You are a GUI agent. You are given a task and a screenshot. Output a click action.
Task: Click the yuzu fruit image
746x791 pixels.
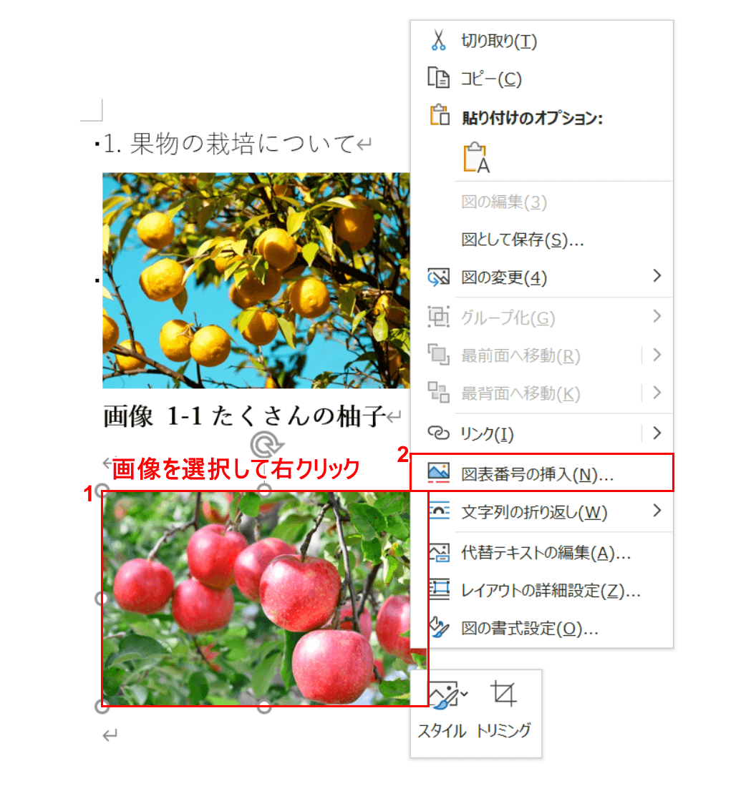click(256, 280)
